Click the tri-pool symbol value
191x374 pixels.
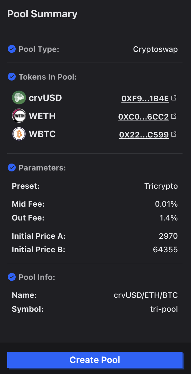(164, 309)
